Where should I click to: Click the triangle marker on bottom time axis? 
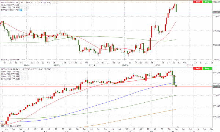[177, 127]
